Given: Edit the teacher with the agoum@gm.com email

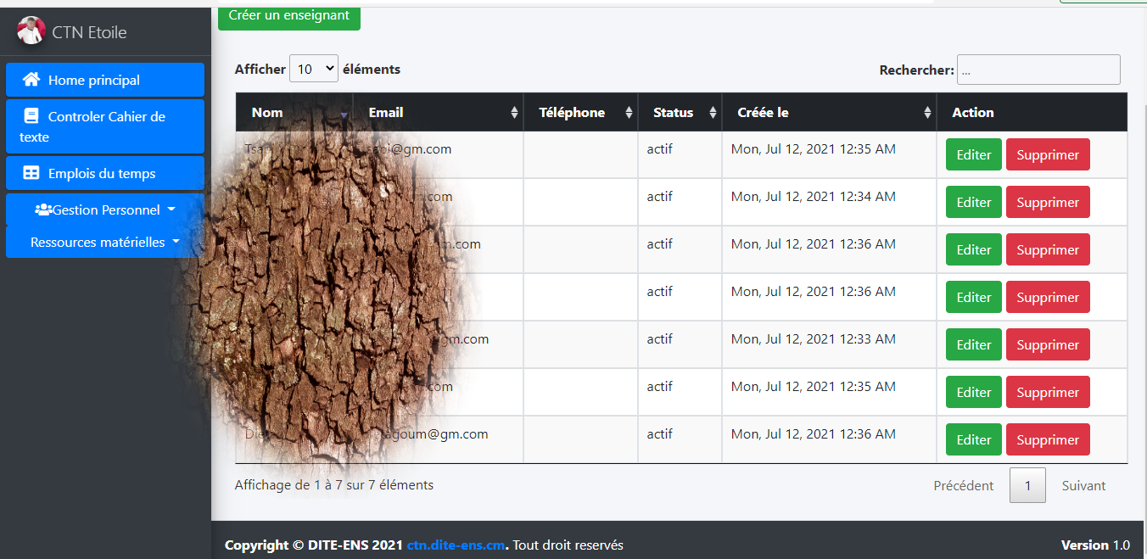Looking at the screenshot, I should (x=974, y=439).
